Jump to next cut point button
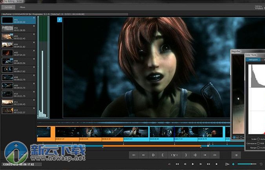The width and height of the screenshot is (265, 170). 205,155
